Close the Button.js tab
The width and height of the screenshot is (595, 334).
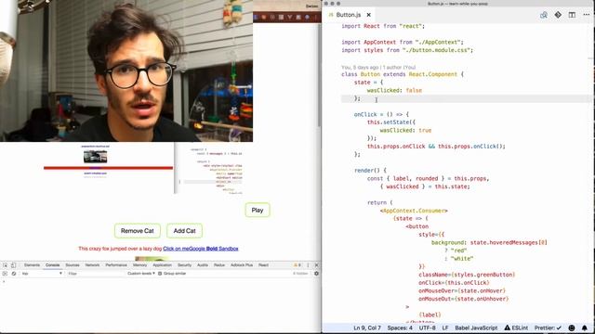368,15
